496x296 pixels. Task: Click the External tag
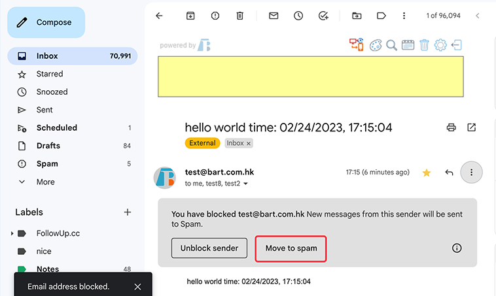pyautogui.click(x=202, y=143)
